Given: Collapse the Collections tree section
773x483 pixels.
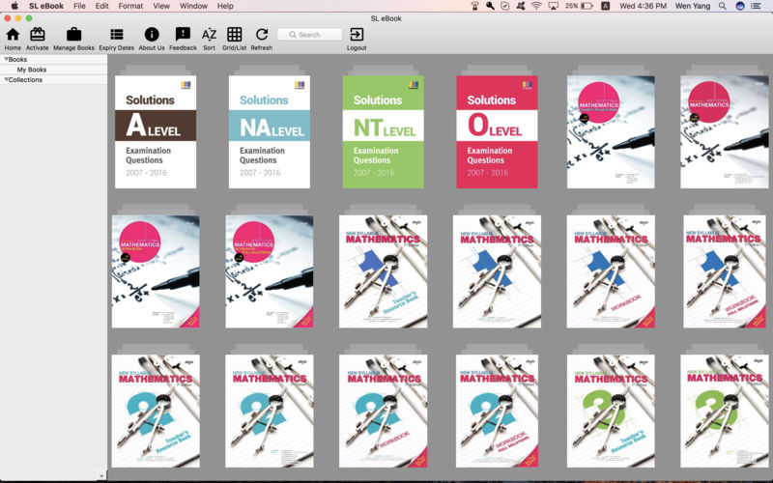Looking at the screenshot, I should 7,79.
